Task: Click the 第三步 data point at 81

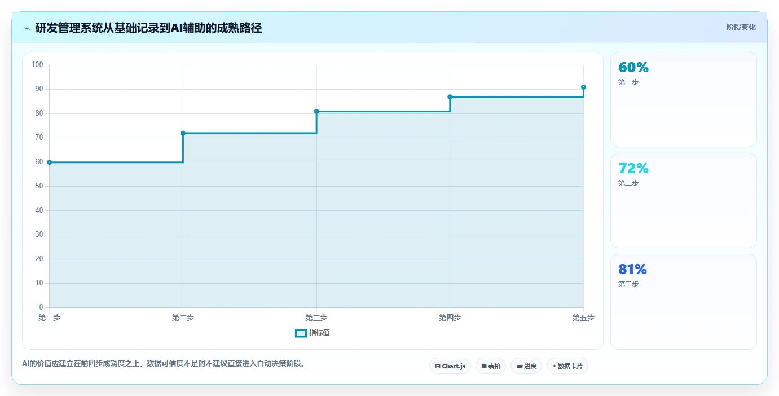Action: 316,111
